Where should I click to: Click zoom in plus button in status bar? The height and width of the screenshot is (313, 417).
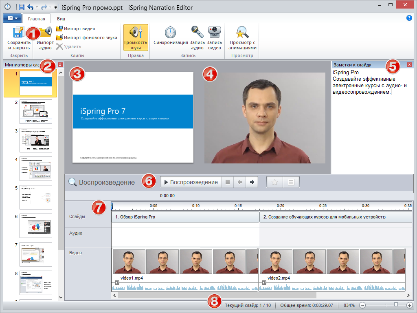click(x=410, y=305)
